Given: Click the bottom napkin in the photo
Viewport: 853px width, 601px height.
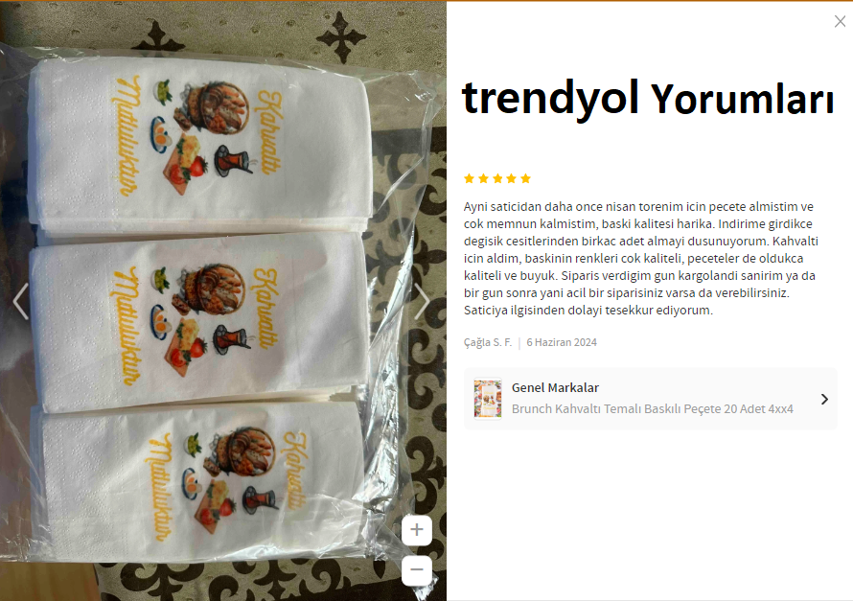Looking at the screenshot, I should 201,484.
